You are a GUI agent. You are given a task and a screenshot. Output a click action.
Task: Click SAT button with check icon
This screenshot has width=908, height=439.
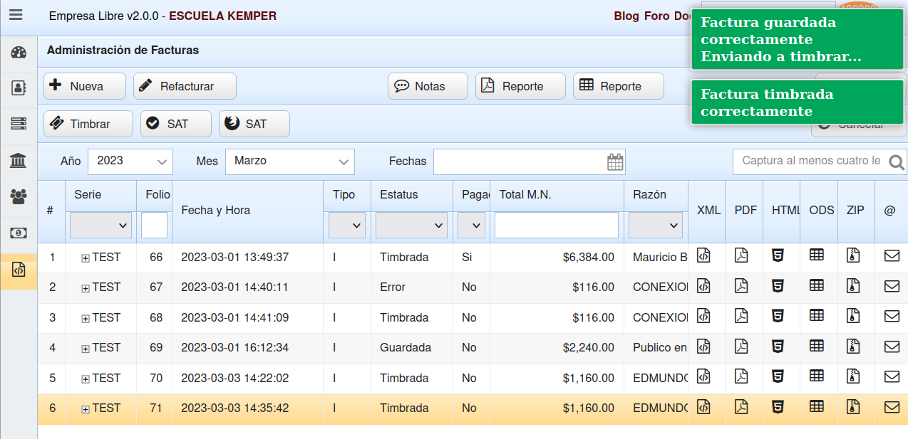pos(176,124)
